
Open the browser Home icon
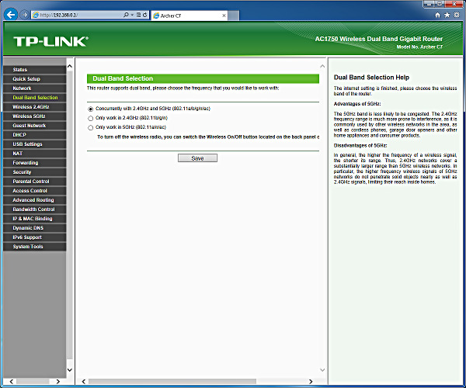tap(437, 15)
